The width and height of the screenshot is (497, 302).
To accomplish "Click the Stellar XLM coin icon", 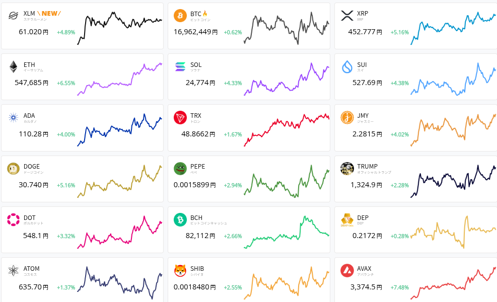I will pos(14,16).
